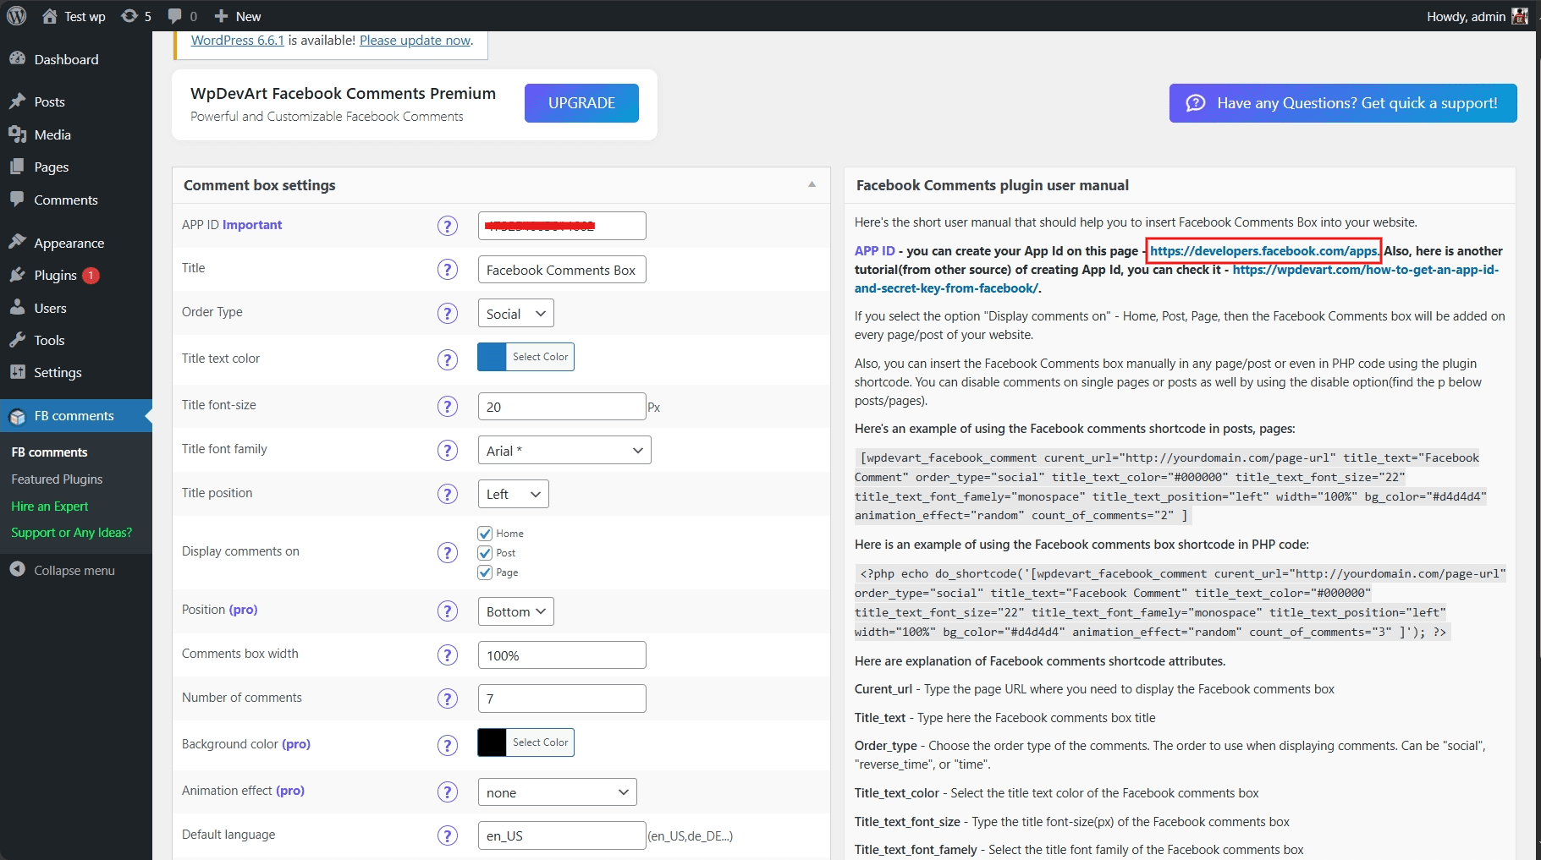Uncheck Home under Display comments on
Screen dimensions: 1541x860
(484, 533)
